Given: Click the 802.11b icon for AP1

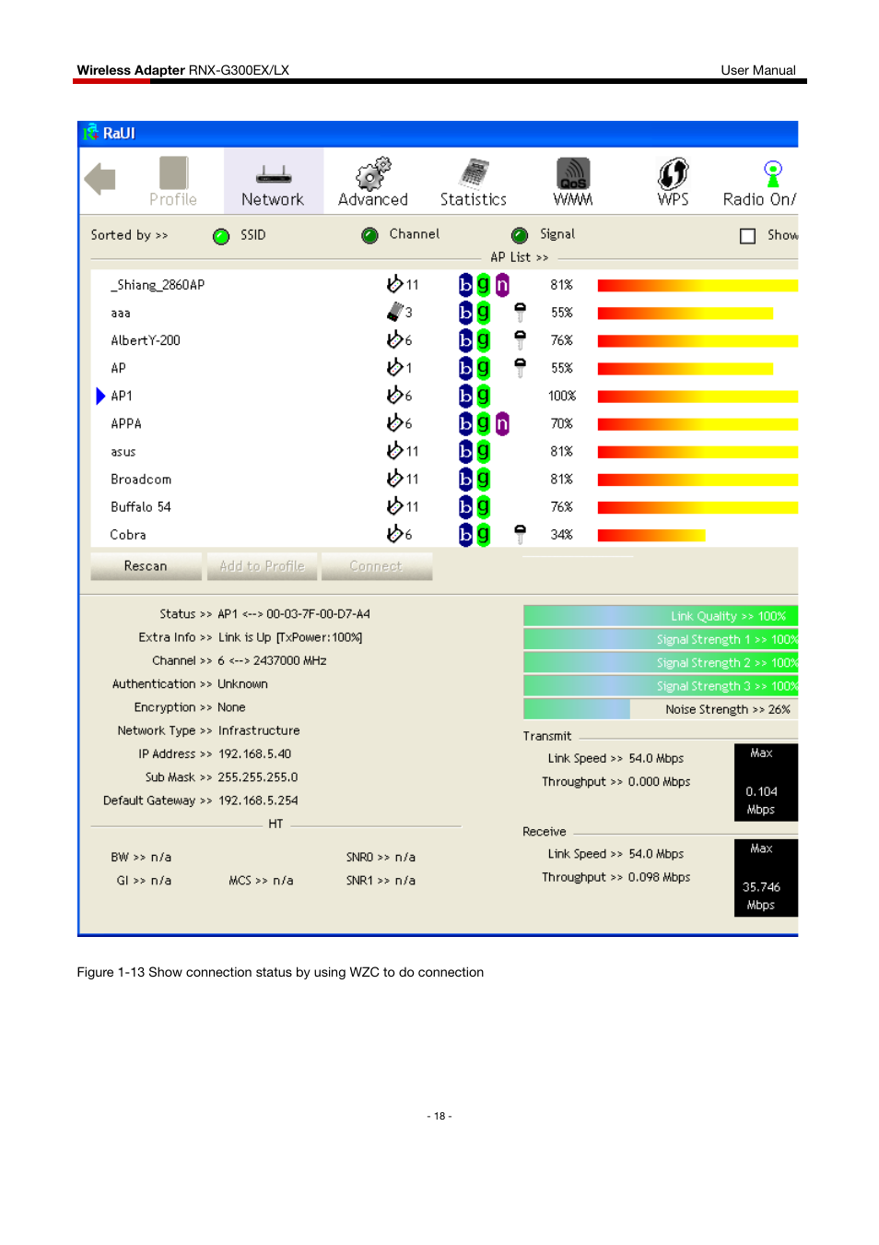Looking at the screenshot, I should coord(466,396).
